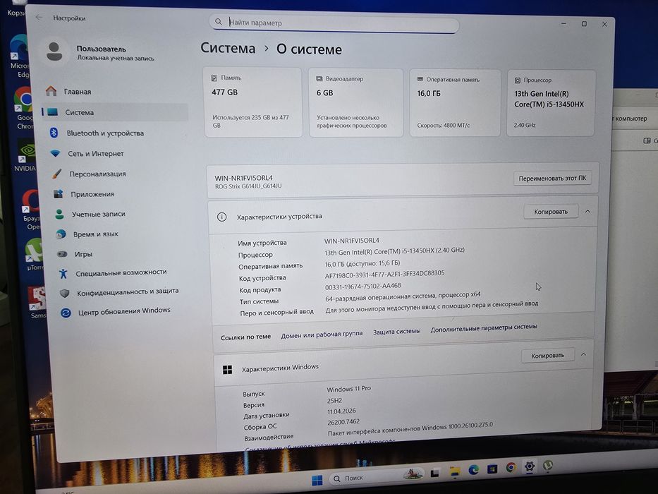Click the Windows 11 Pro edition text
Viewport: 658px width, 494px height.
348,389
